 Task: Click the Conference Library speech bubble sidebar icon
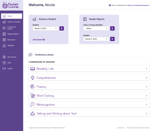pyautogui.click(x=4, y=28)
